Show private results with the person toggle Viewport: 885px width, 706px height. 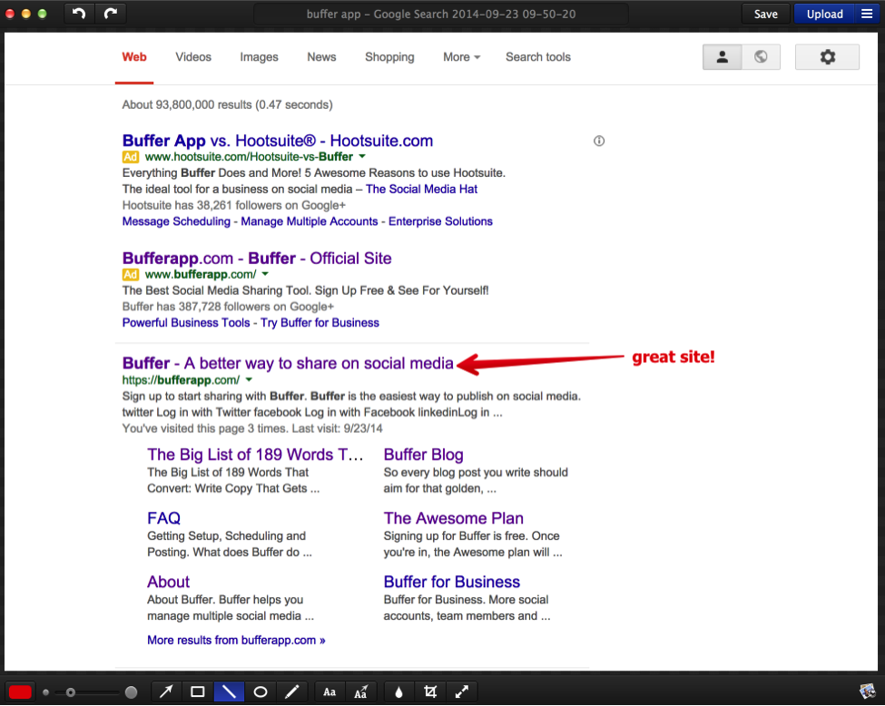pyautogui.click(x=722, y=56)
